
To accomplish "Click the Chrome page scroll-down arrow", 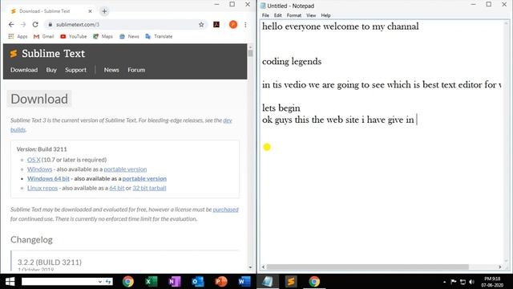I will (x=250, y=267).
